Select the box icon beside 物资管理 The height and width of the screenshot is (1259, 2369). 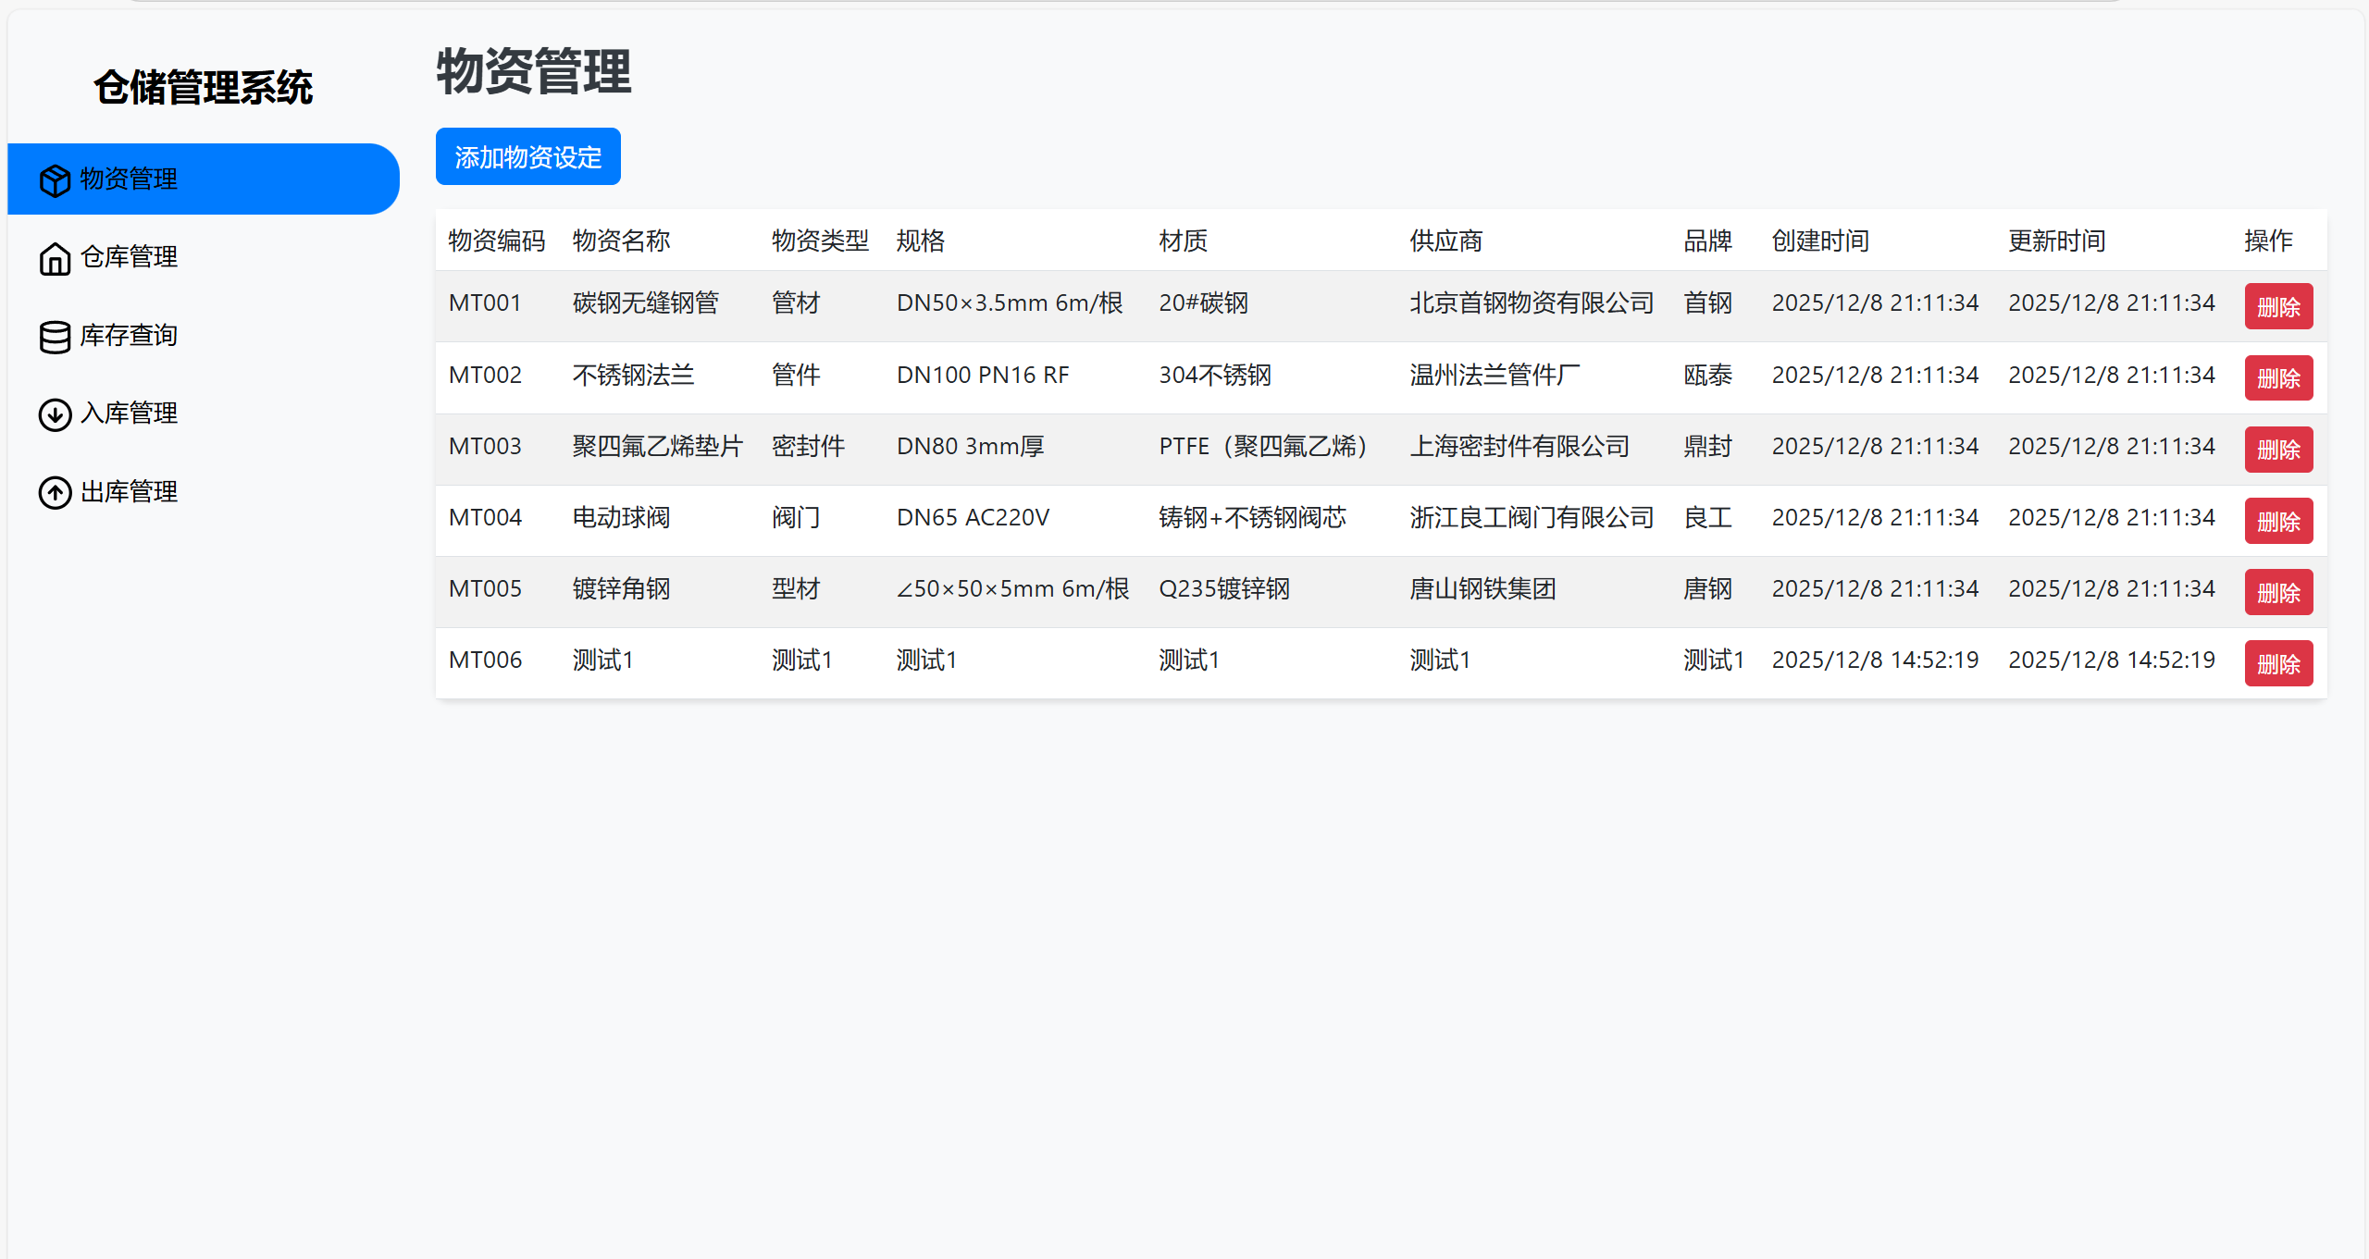(x=55, y=179)
